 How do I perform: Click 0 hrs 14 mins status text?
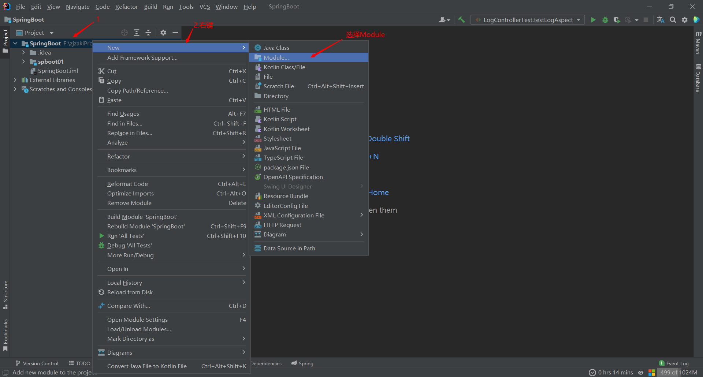coord(615,373)
